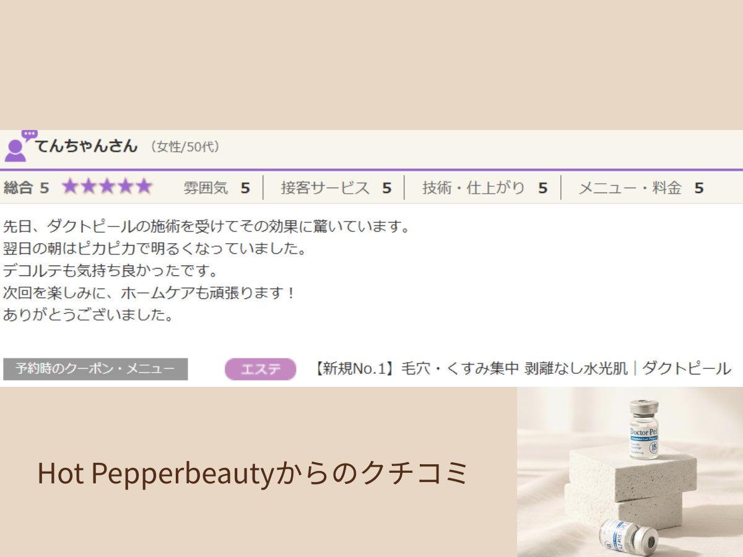Click the middle star of the rating row
743x557 pixels.
107,186
